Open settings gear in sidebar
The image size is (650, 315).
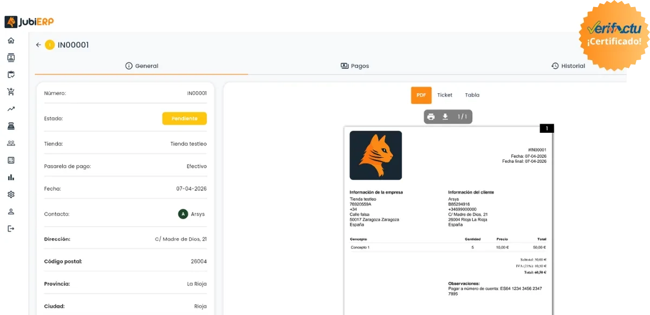click(x=11, y=194)
